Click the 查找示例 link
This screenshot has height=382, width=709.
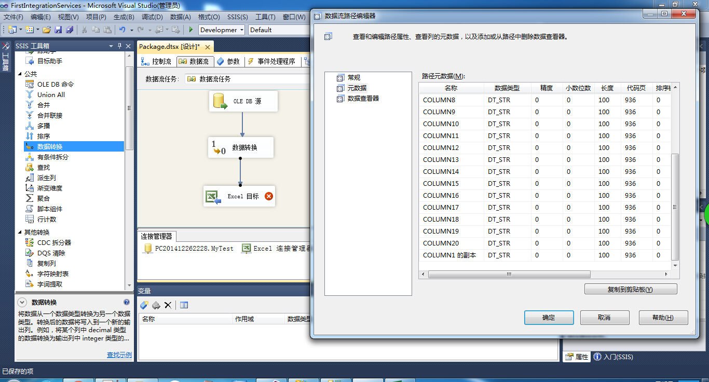click(119, 355)
